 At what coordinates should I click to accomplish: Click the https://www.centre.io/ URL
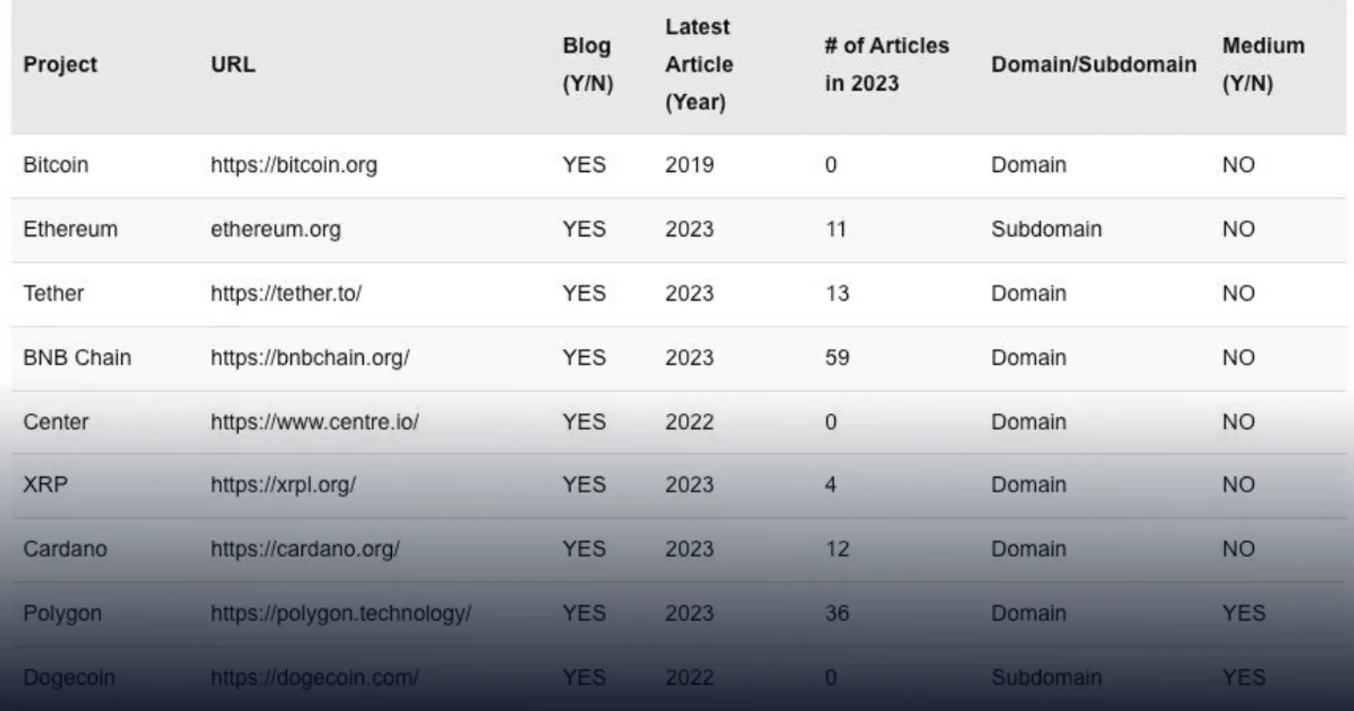click(x=315, y=422)
